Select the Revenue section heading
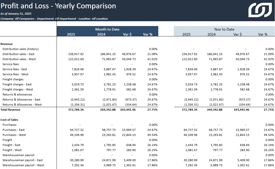275x169 pixels. [7, 44]
